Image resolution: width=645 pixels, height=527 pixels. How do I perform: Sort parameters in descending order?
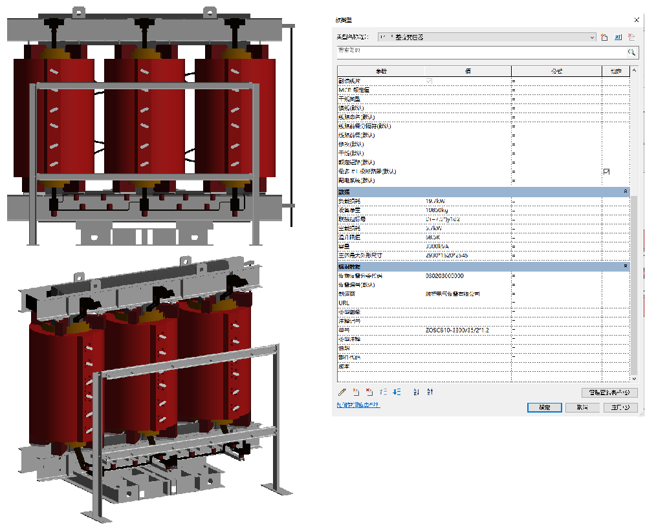430,392
